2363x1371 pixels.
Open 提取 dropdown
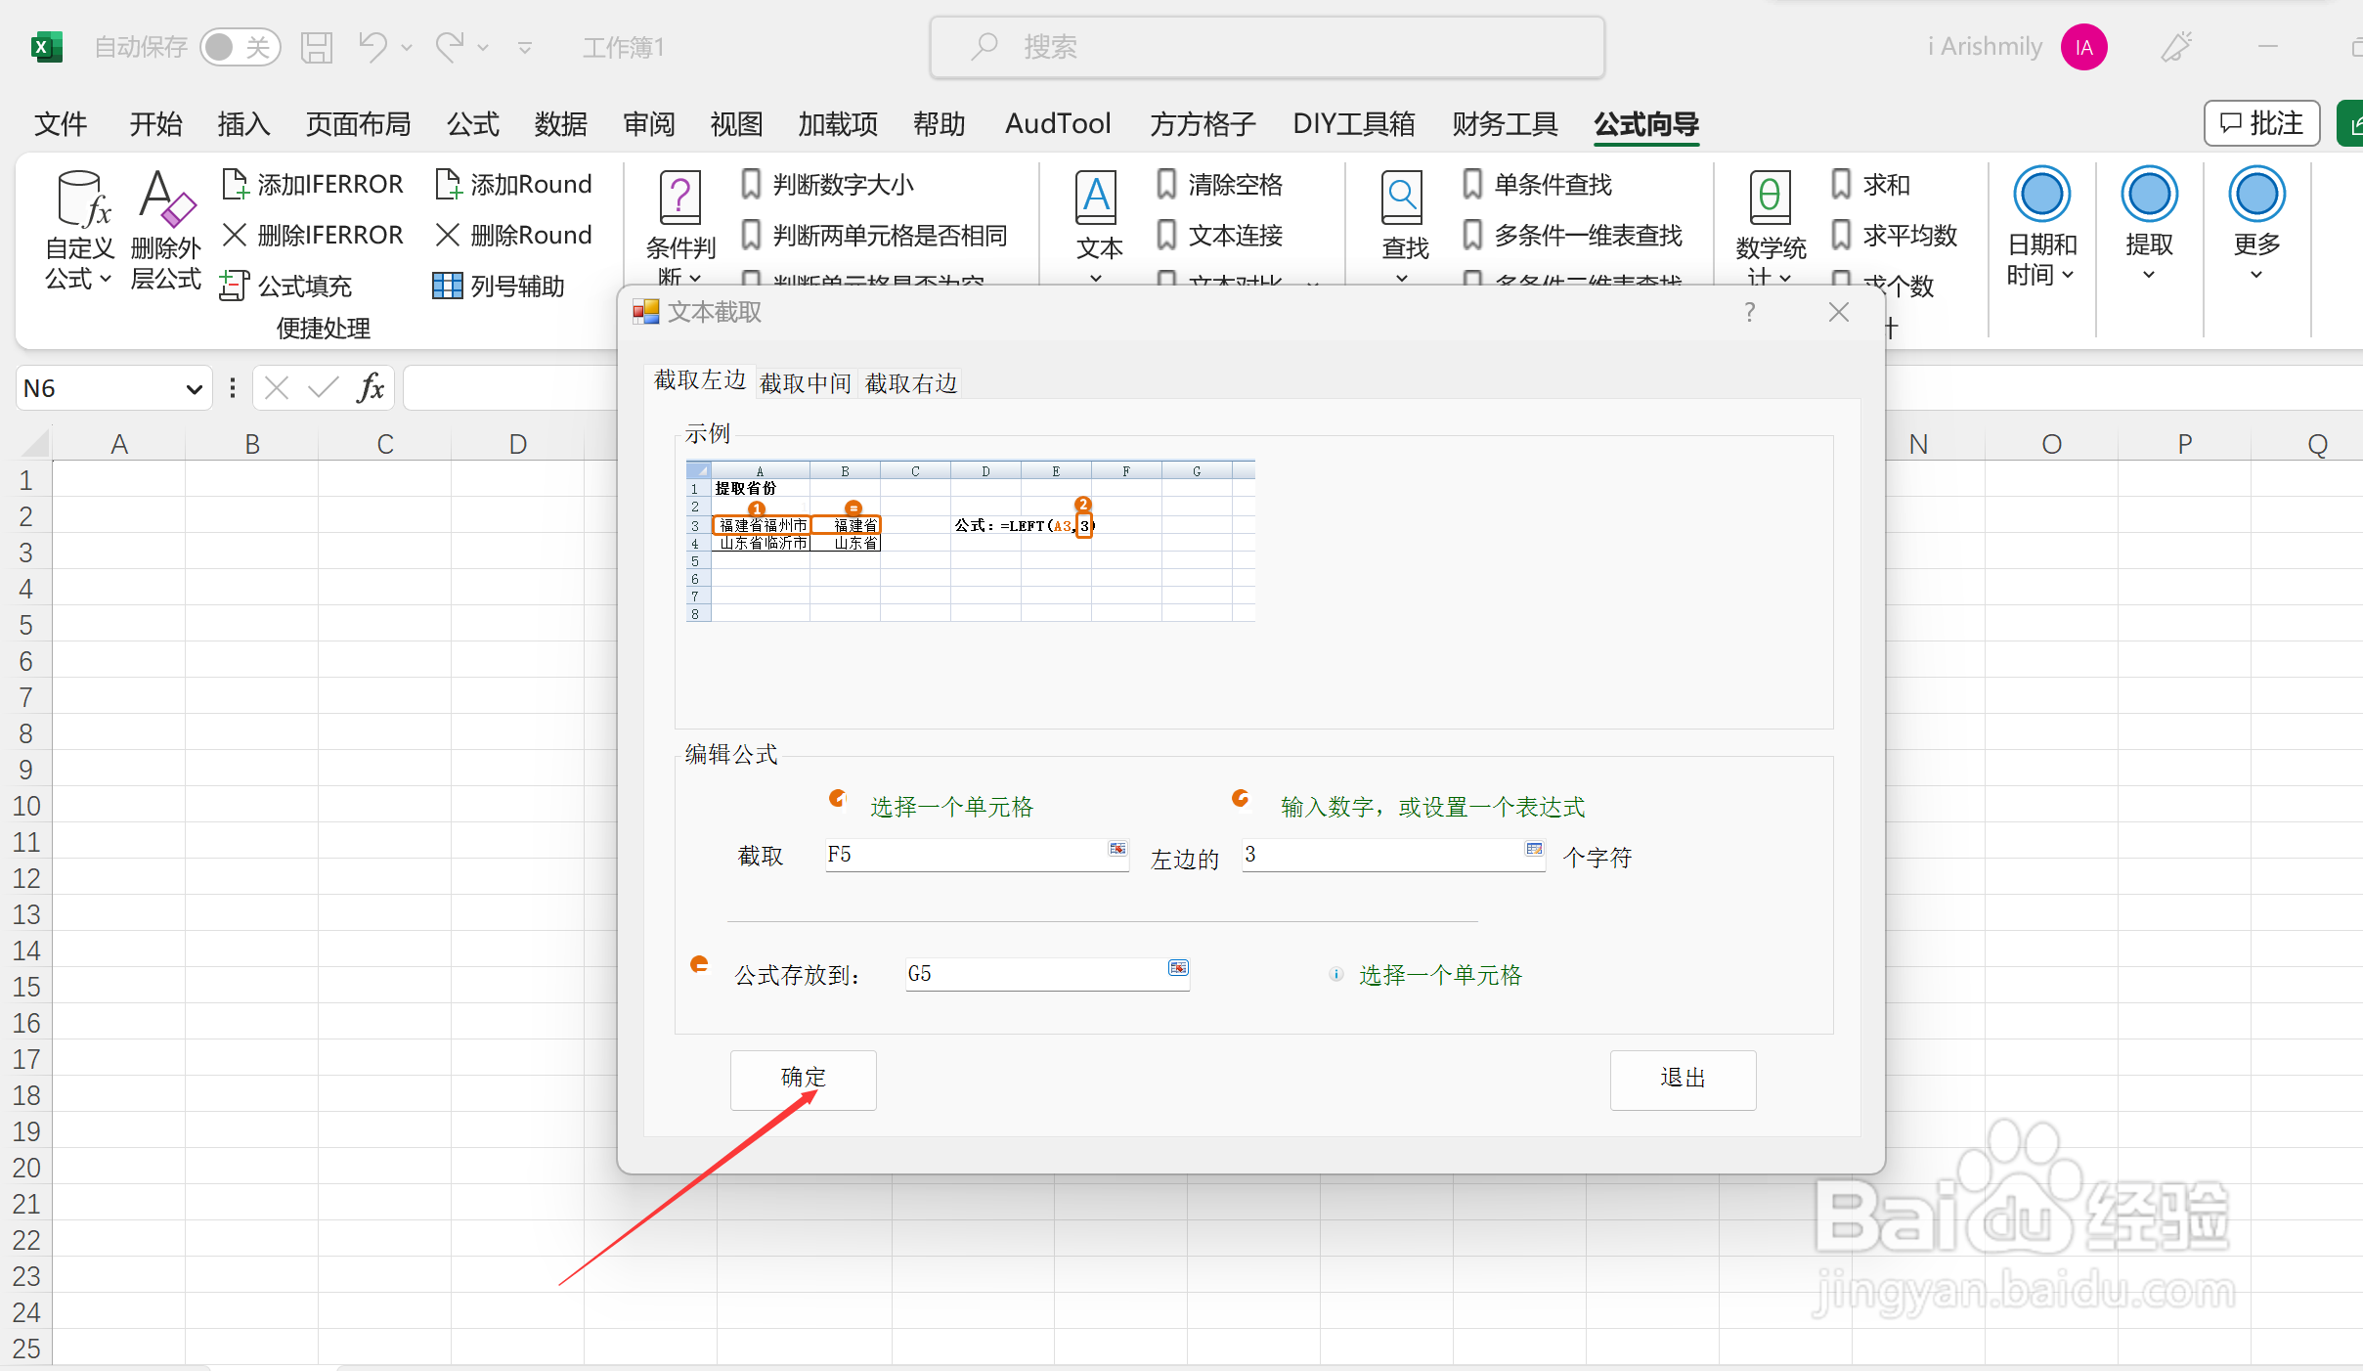pos(2149,227)
